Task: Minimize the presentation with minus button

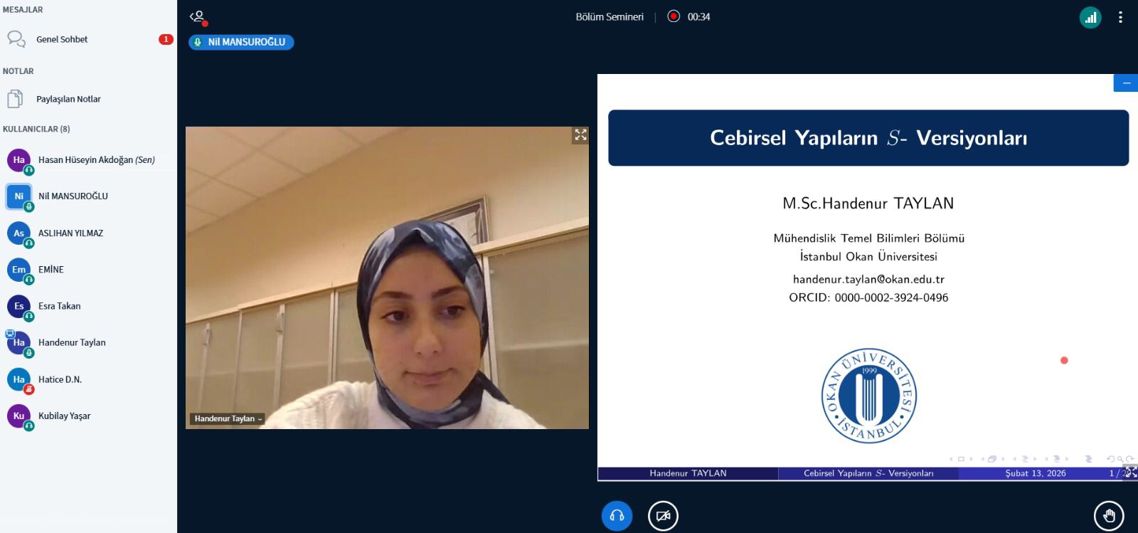Action: click(1125, 83)
